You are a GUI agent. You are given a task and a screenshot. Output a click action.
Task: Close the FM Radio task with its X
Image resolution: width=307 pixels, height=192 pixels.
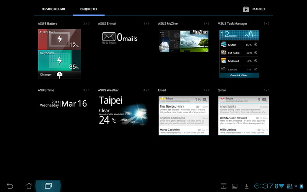(256, 53)
